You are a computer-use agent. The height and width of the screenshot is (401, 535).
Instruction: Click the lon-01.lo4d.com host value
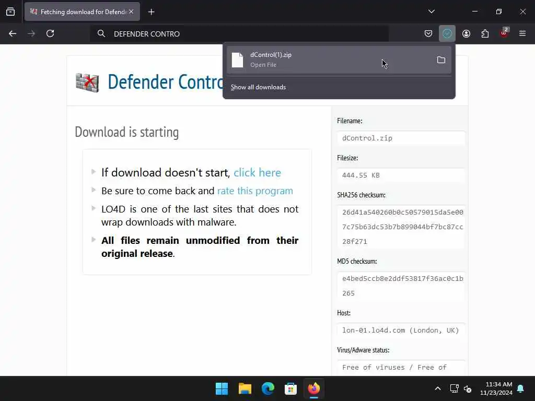(x=401, y=330)
